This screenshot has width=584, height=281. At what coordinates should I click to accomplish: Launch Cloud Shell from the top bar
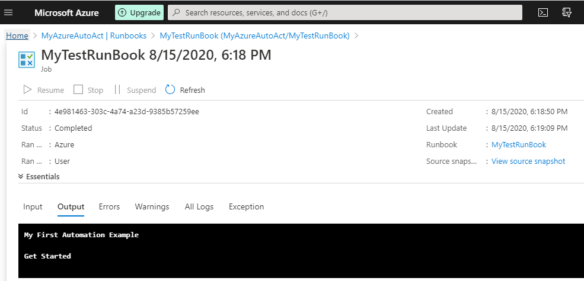(x=542, y=12)
